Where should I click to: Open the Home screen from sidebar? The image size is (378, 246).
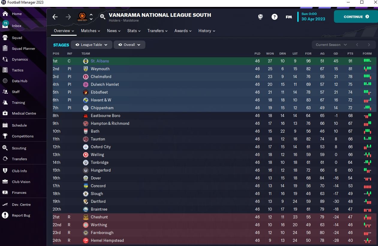tap(16, 14)
